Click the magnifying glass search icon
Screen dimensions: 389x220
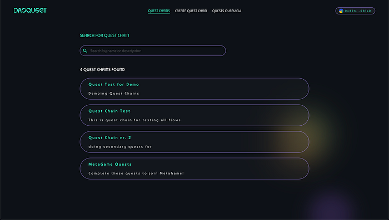pos(85,51)
